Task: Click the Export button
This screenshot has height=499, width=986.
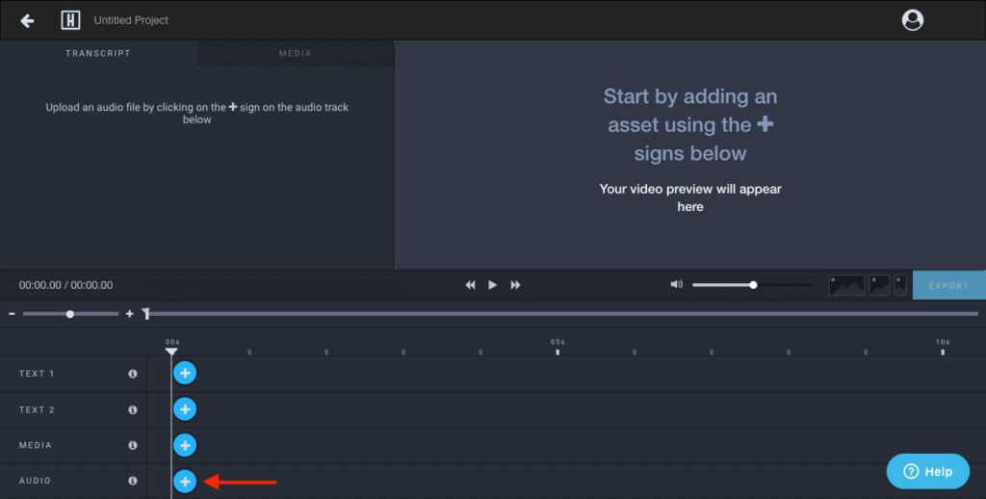Action: pos(948,286)
